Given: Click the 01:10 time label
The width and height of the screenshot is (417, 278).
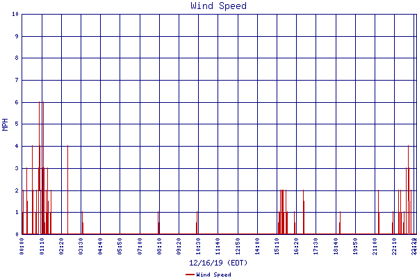Looking at the screenshot, I should point(42,246).
